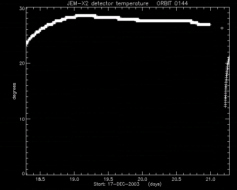Click the y-axis tick label '0'
This screenshot has height=190, width=237.
coord(23,174)
